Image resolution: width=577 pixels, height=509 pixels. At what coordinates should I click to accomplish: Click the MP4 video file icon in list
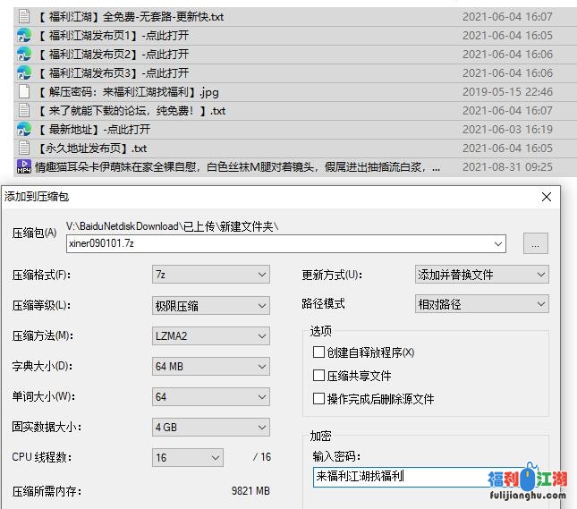[x=24, y=167]
